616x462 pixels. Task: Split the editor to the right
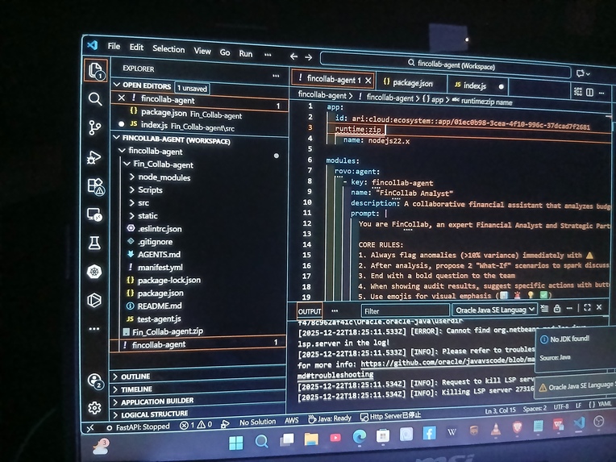tap(589, 93)
